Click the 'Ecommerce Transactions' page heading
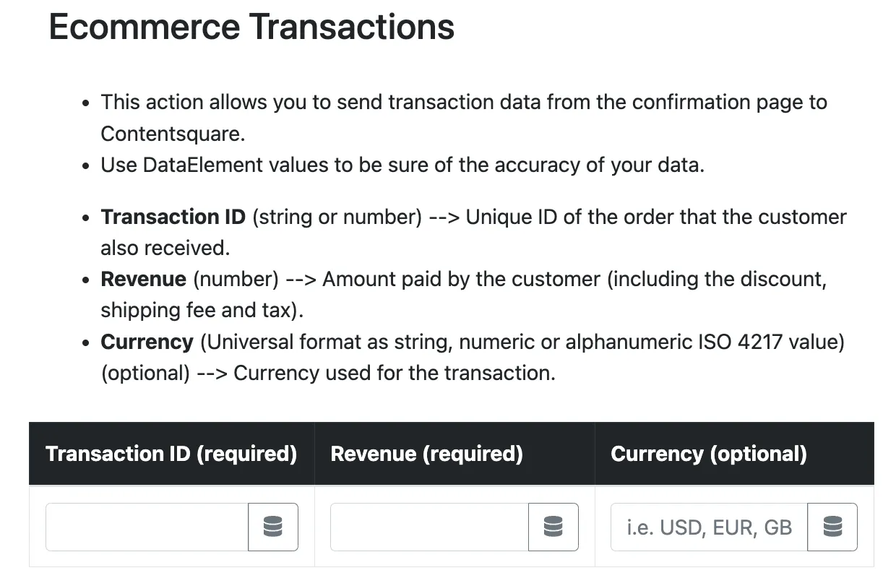The width and height of the screenshot is (896, 578). click(x=251, y=27)
